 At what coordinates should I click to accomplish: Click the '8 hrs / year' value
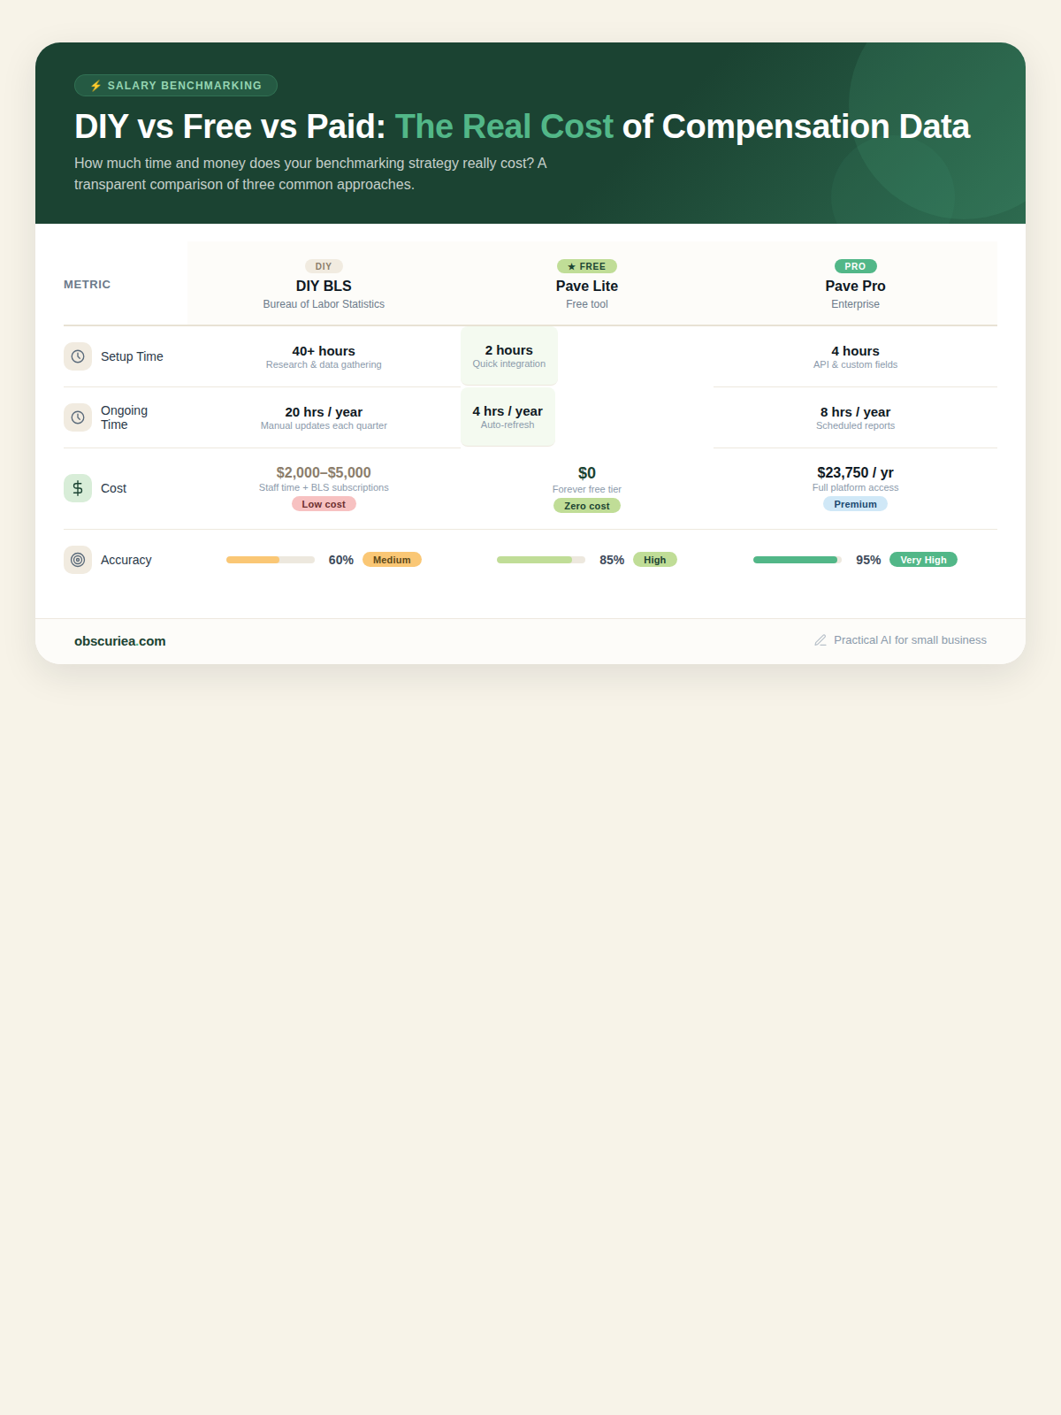855,412
